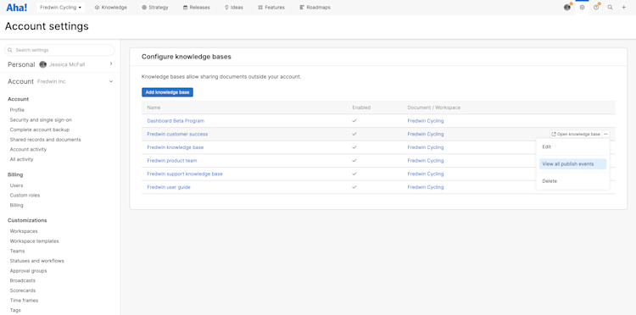This screenshot has height=315, width=636.
Task: Open All activity
Action: (21, 159)
